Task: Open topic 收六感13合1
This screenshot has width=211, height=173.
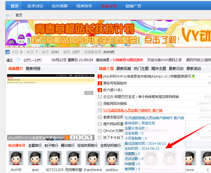Action: coord(113,90)
